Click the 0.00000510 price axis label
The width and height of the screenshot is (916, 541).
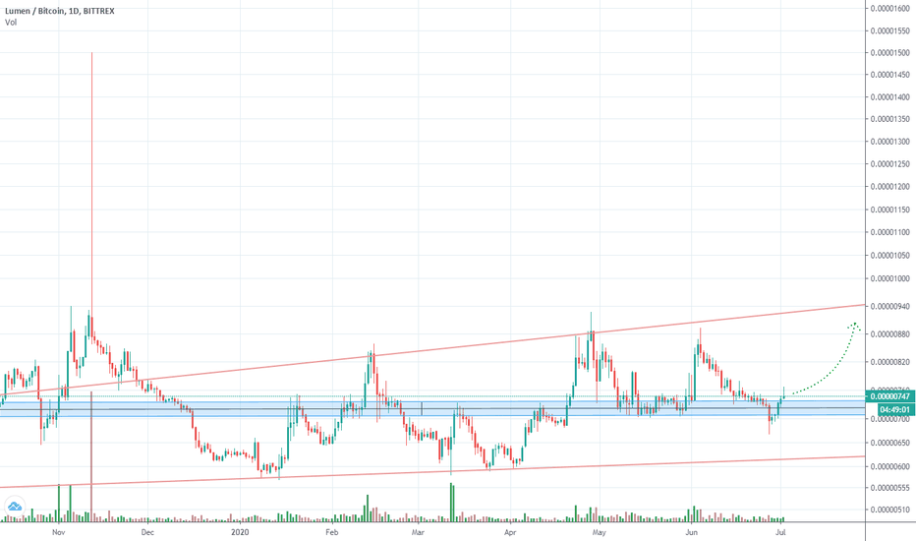[889, 510]
